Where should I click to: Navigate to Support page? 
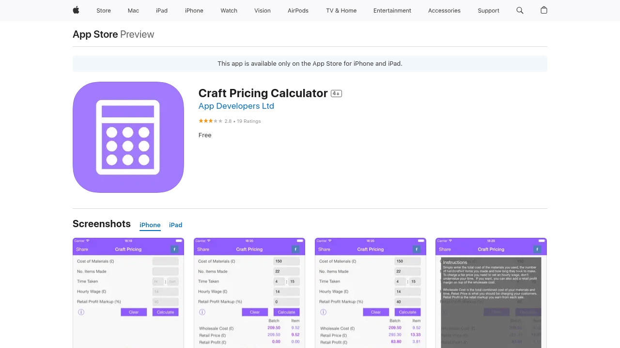tap(488, 11)
